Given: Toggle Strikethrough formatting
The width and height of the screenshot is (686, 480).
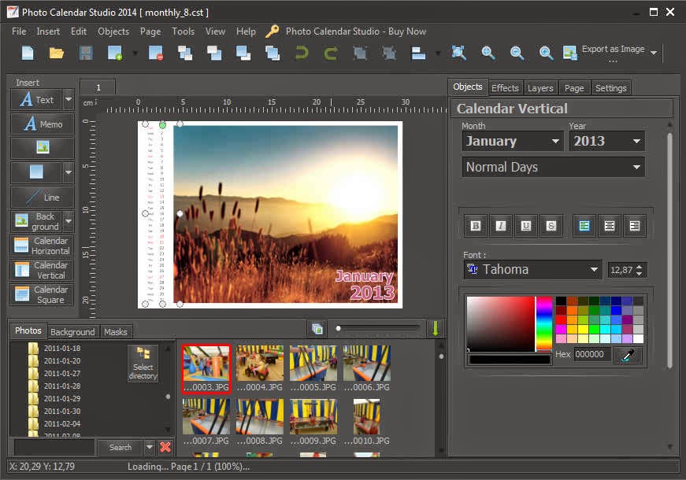Looking at the screenshot, I should (551, 226).
